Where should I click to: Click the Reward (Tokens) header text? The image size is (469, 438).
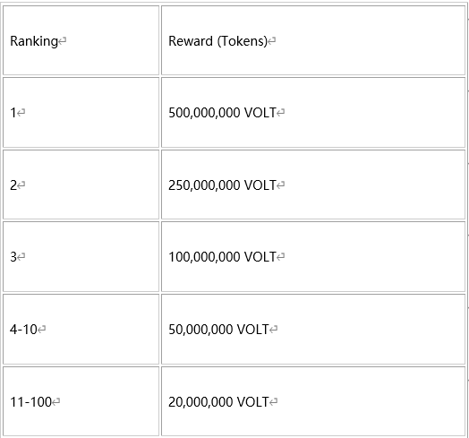[217, 41]
